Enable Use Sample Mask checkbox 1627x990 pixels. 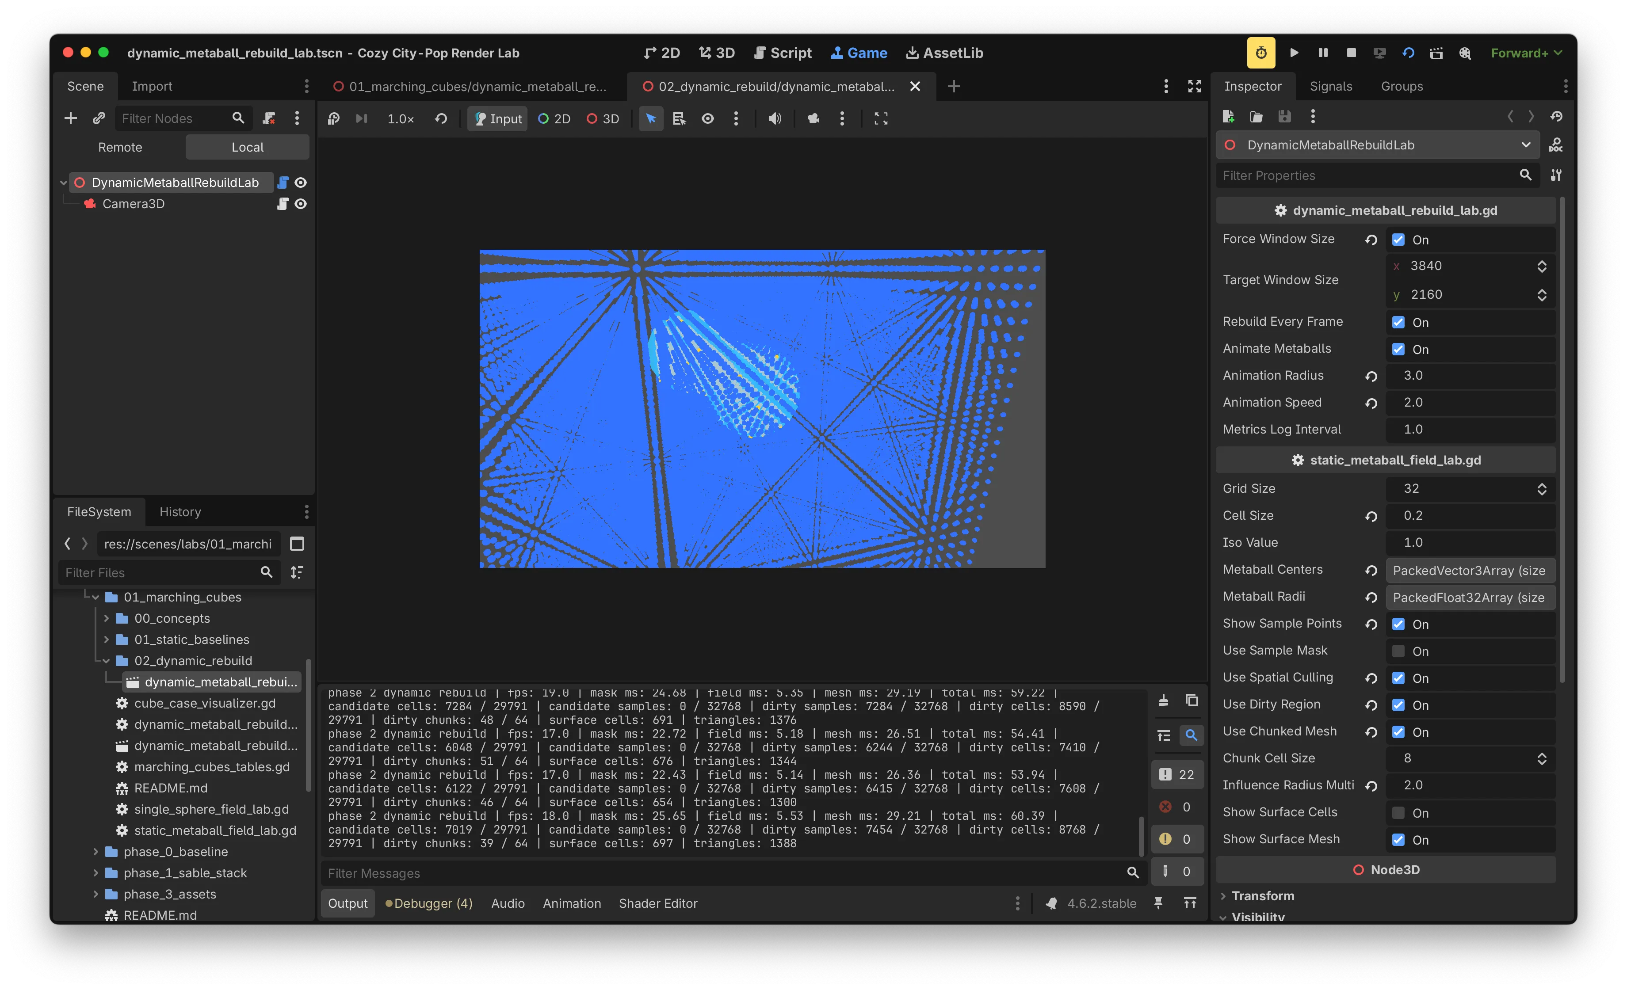click(1398, 651)
